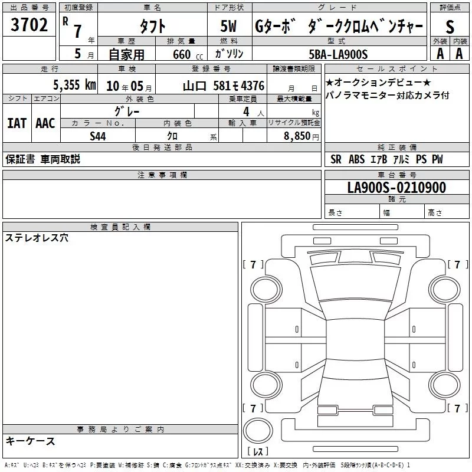
Task: Click the bottom-right [7] tire rating marker
Action: (457, 408)
